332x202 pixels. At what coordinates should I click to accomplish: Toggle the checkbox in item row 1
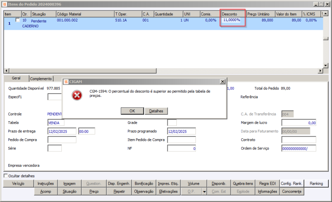point(18,20)
